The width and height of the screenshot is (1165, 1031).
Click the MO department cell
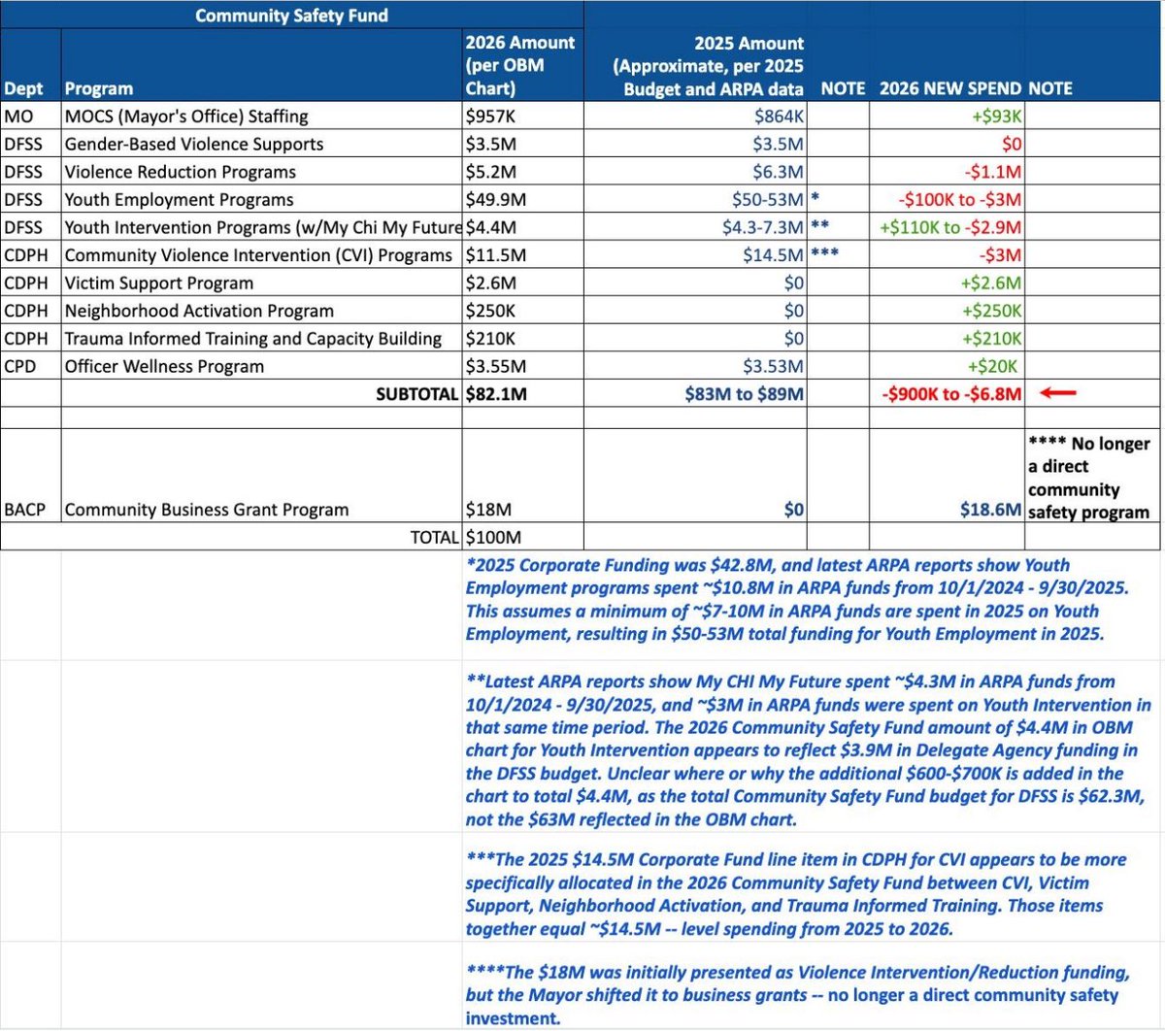pyautogui.click(x=30, y=116)
